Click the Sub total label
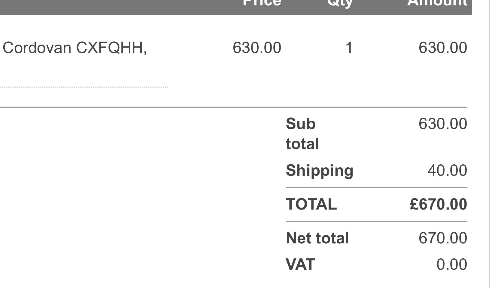 click(302, 134)
